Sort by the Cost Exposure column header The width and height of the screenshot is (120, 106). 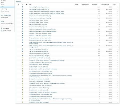(105, 5)
